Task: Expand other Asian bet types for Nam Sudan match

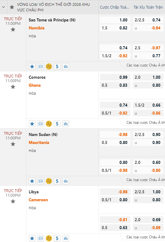Action: point(145,180)
